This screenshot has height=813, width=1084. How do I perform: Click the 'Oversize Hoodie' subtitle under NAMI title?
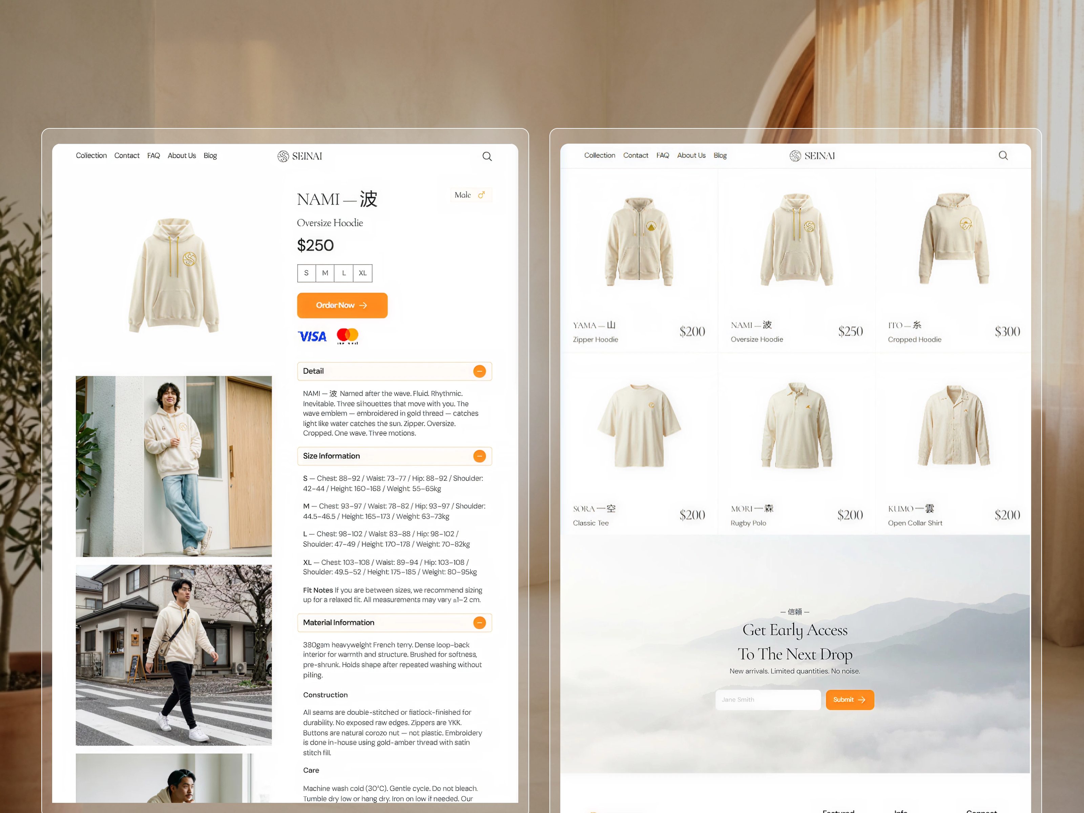click(330, 223)
